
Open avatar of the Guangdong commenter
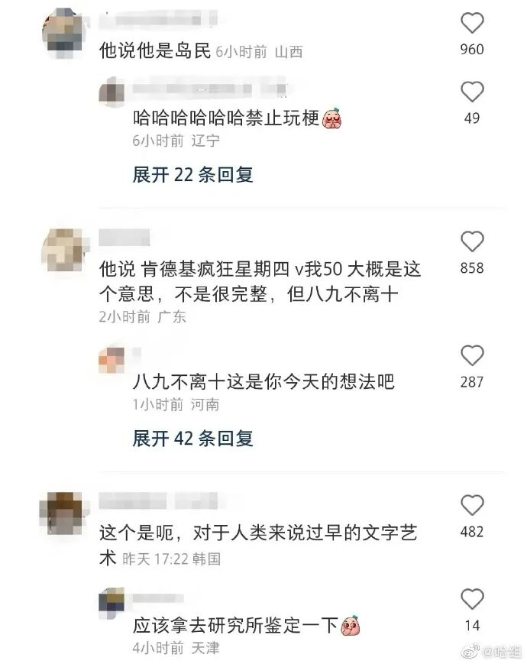(64, 250)
